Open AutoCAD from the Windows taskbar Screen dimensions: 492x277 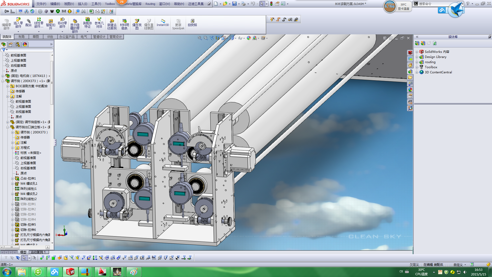pos(102,272)
